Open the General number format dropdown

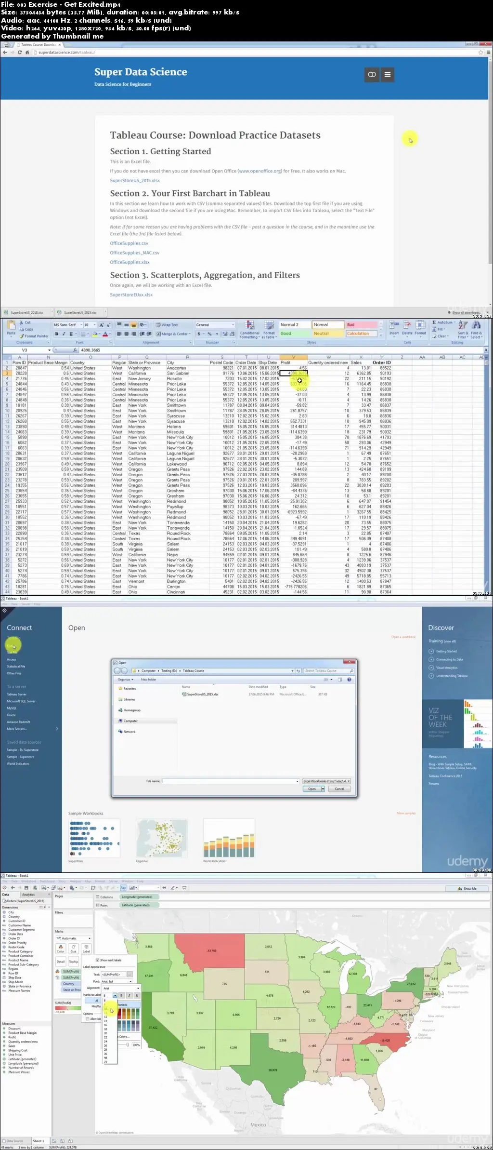(x=215, y=325)
